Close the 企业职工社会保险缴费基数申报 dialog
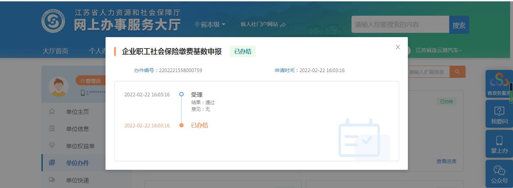This screenshot has height=188, width=513. tap(397, 47)
